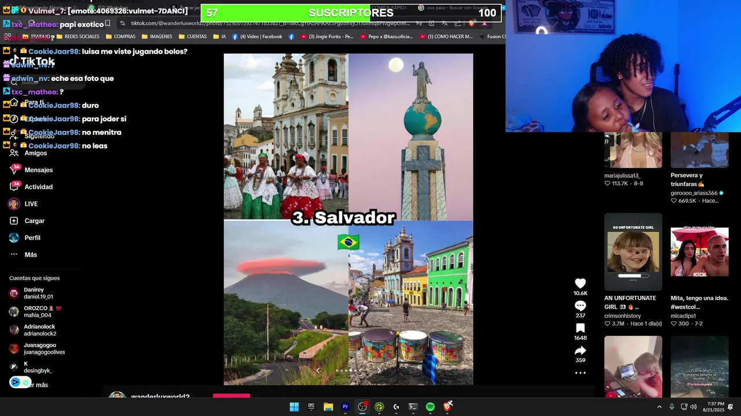Click the Cargar plus icon

(14, 221)
